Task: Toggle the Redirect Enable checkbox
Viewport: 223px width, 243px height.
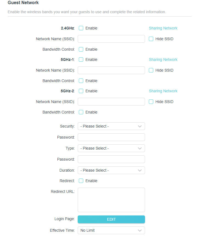Action: (x=81, y=181)
